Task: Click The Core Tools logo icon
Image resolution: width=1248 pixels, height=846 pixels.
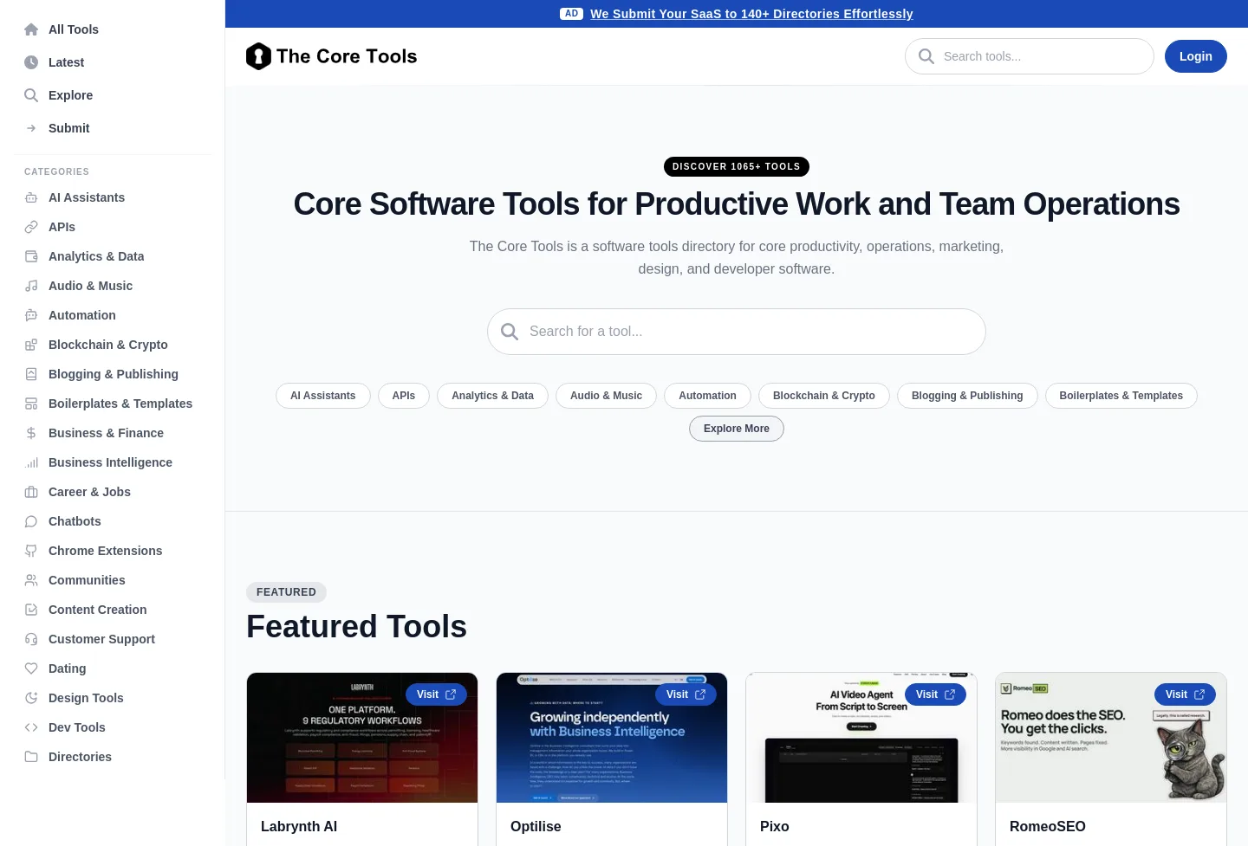Action: 258,56
